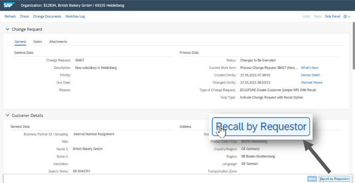
Task: Click Recall by Requestor in the footer
Action: click(x=334, y=179)
